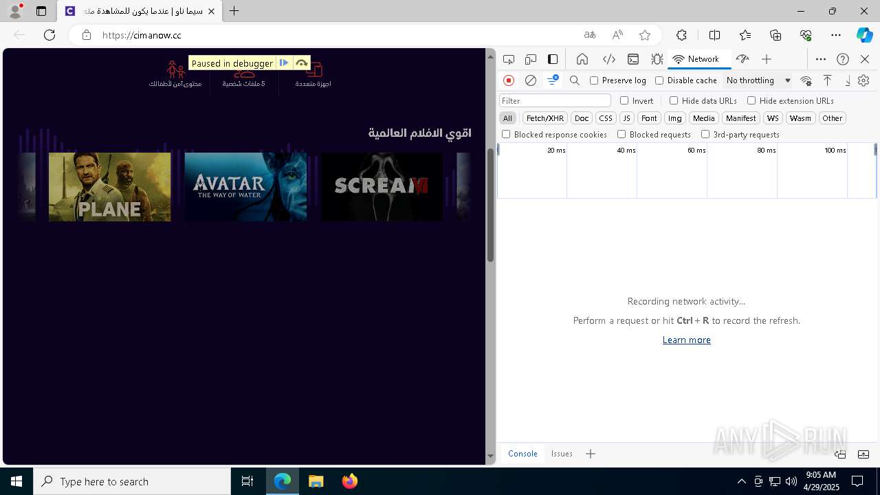Import HAR file upload arrow
Image resolution: width=880 pixels, height=495 pixels.
[x=828, y=80]
